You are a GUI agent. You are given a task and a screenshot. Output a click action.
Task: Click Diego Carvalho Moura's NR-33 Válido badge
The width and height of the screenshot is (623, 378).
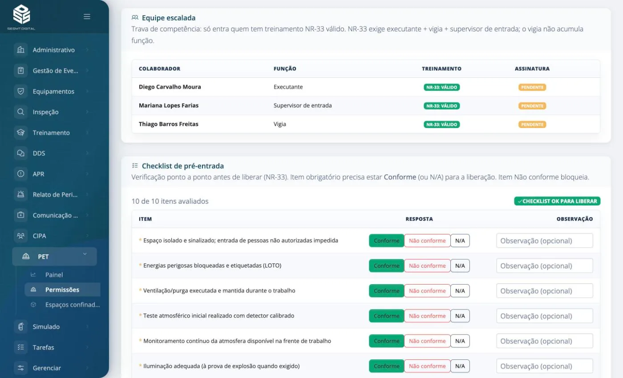click(441, 87)
